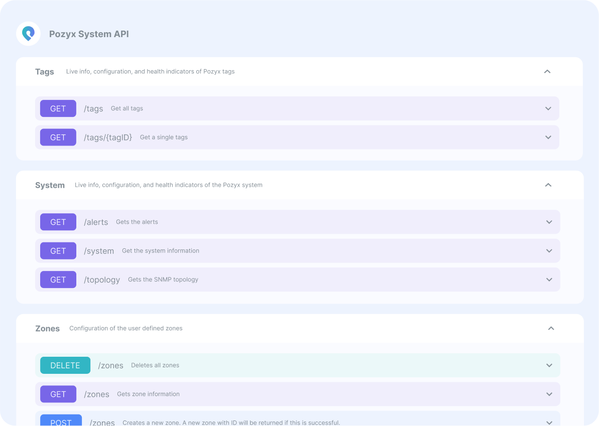This screenshot has width=599, height=426.
Task: Expand the /system endpoint chevron
Action: coord(549,251)
